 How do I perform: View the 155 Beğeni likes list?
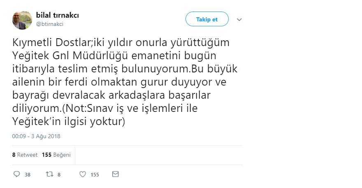56,155
